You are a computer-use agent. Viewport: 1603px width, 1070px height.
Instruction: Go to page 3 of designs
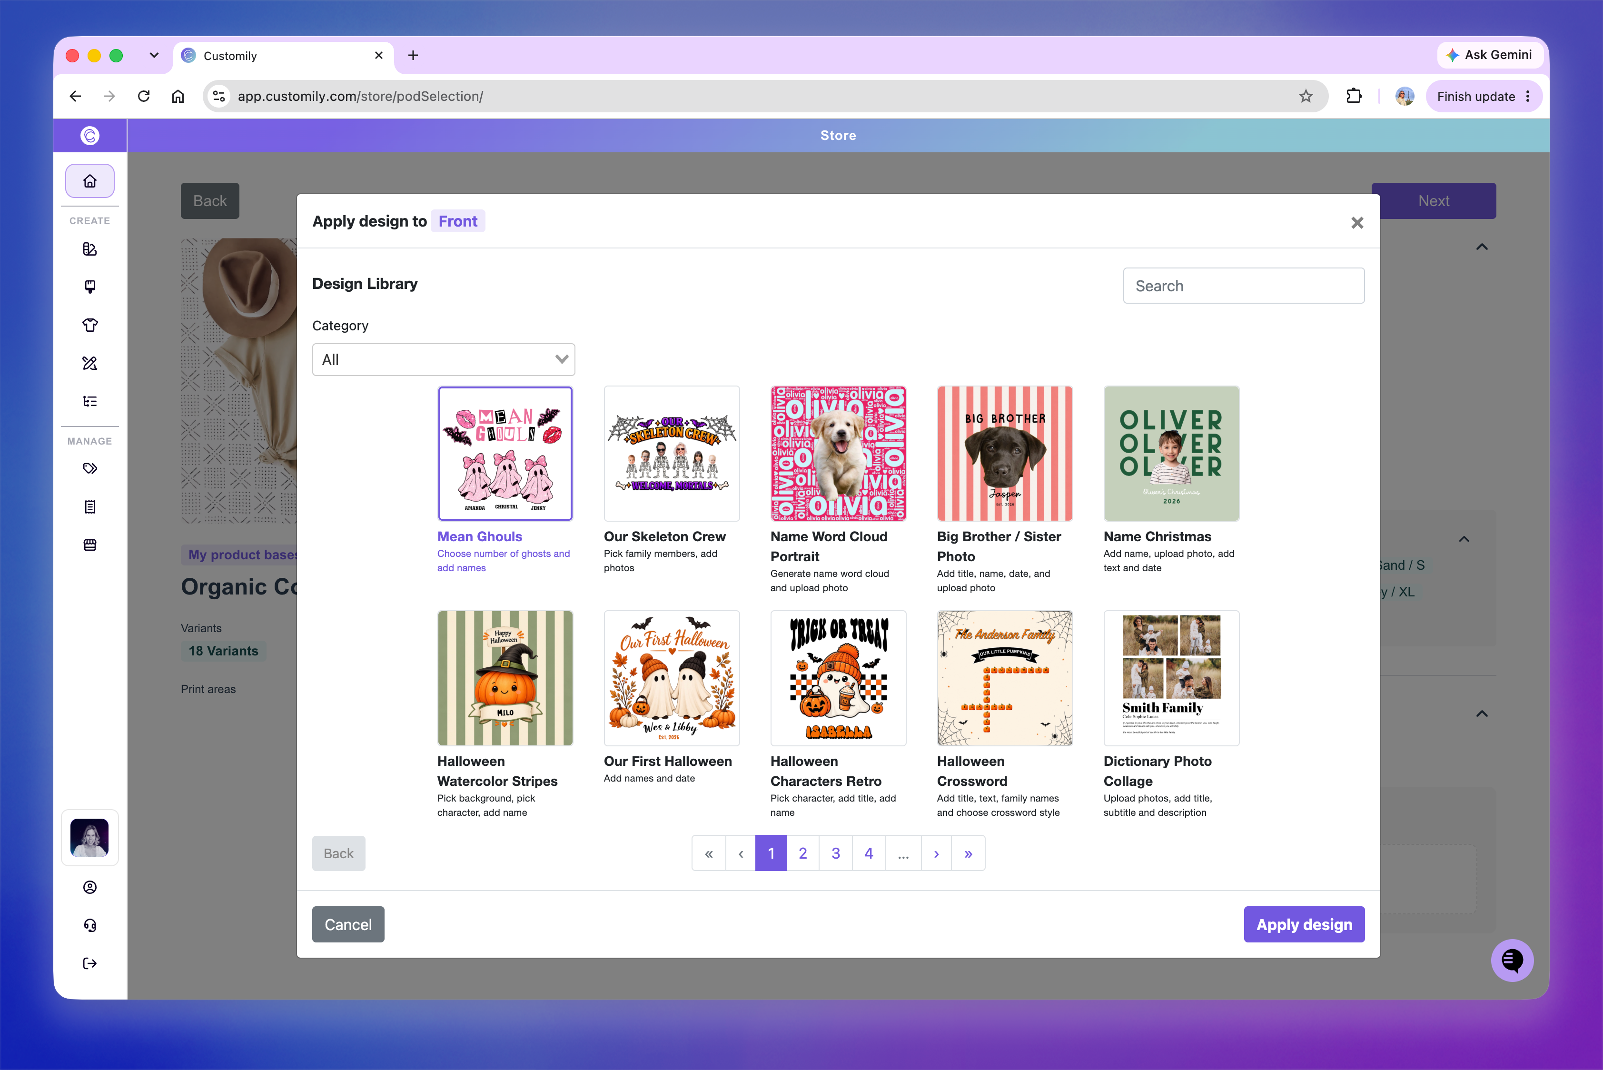tap(835, 853)
